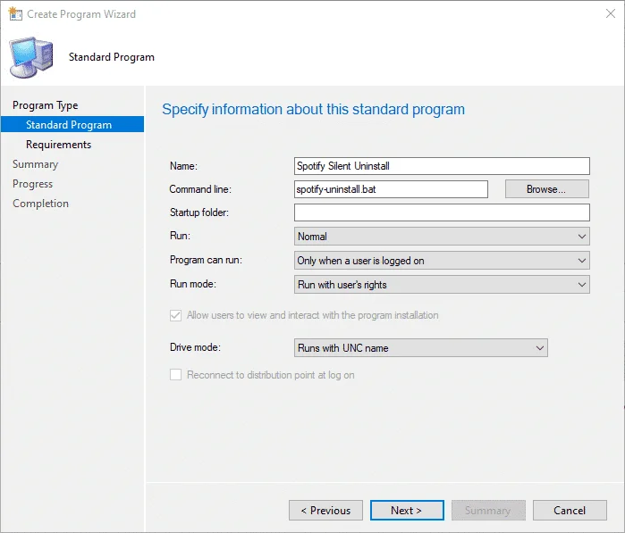Viewport: 625px width, 533px height.
Task: Toggle Allow users to view and interact checkbox
Action: [x=176, y=315]
